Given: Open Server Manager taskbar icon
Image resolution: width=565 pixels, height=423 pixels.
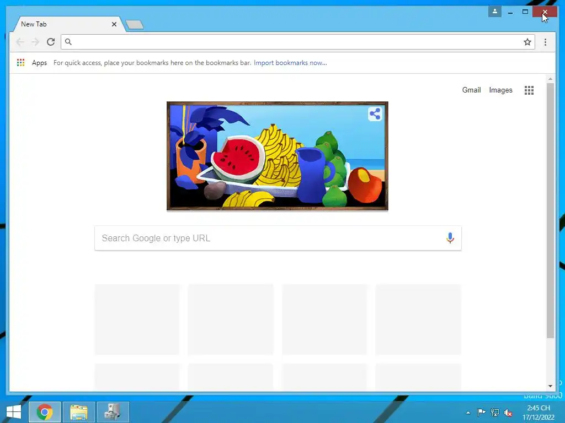Looking at the screenshot, I should 113,412.
